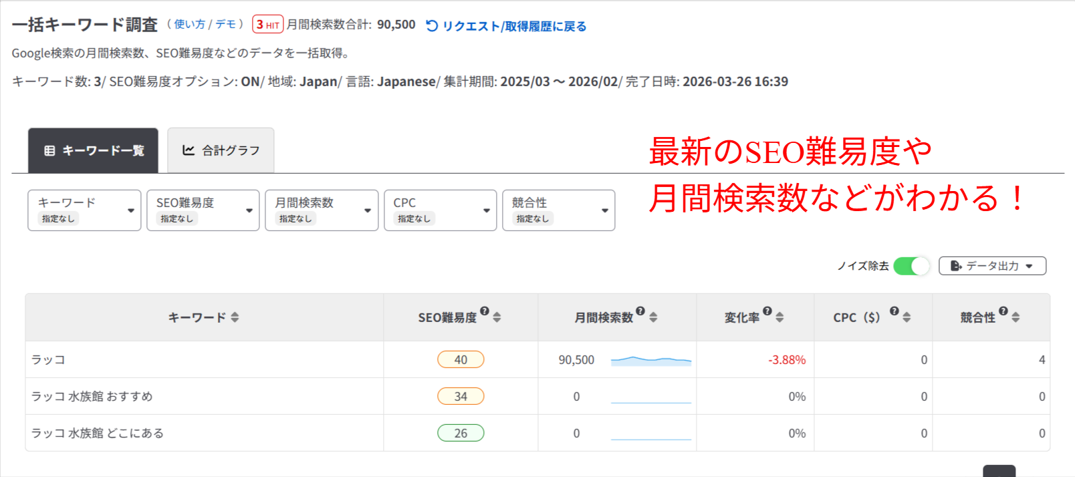Toggle the ノイズ除去 switch off
Screen dimensions: 1075x477
(x=911, y=266)
